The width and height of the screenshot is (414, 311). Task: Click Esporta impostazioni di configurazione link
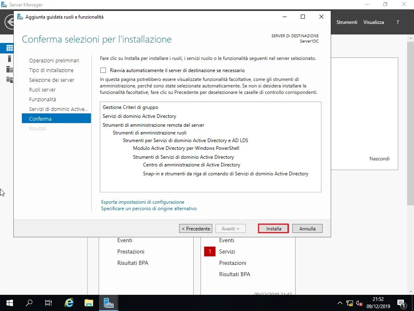(x=143, y=202)
